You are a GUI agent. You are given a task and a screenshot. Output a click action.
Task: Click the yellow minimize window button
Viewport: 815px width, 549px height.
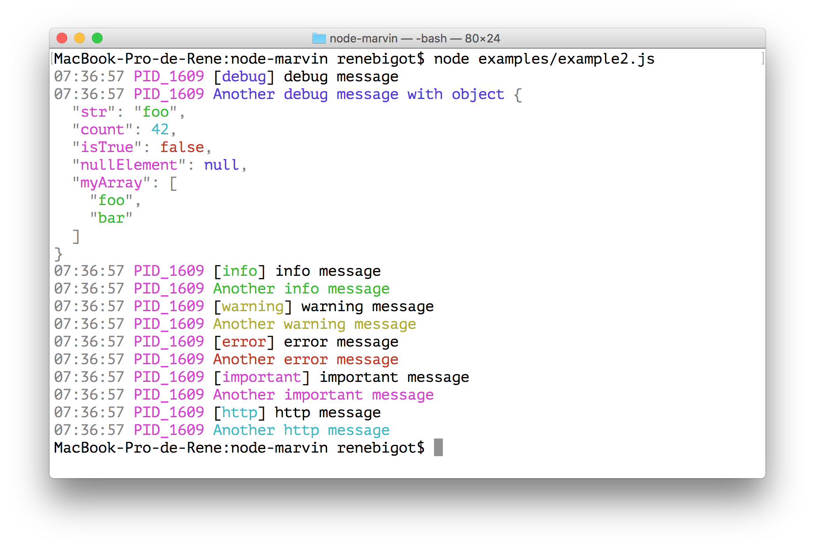pos(80,38)
